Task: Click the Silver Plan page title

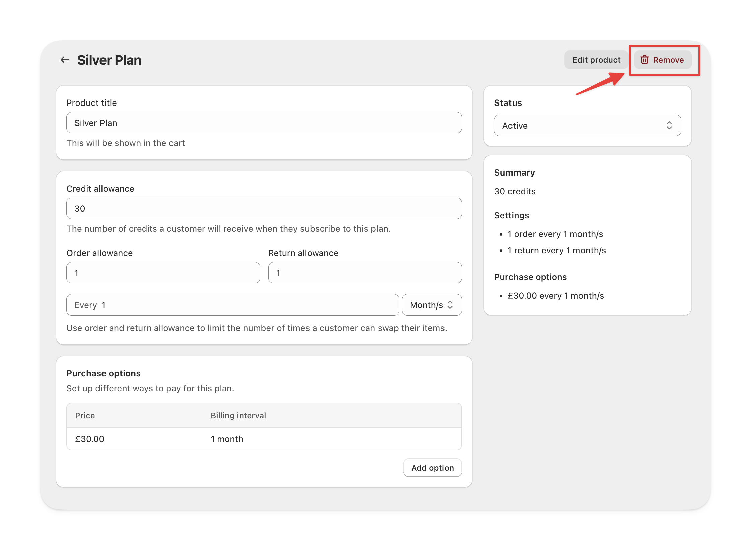Action: (110, 60)
